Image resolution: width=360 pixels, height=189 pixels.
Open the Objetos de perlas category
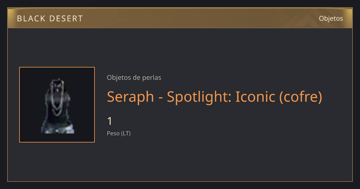134,77
